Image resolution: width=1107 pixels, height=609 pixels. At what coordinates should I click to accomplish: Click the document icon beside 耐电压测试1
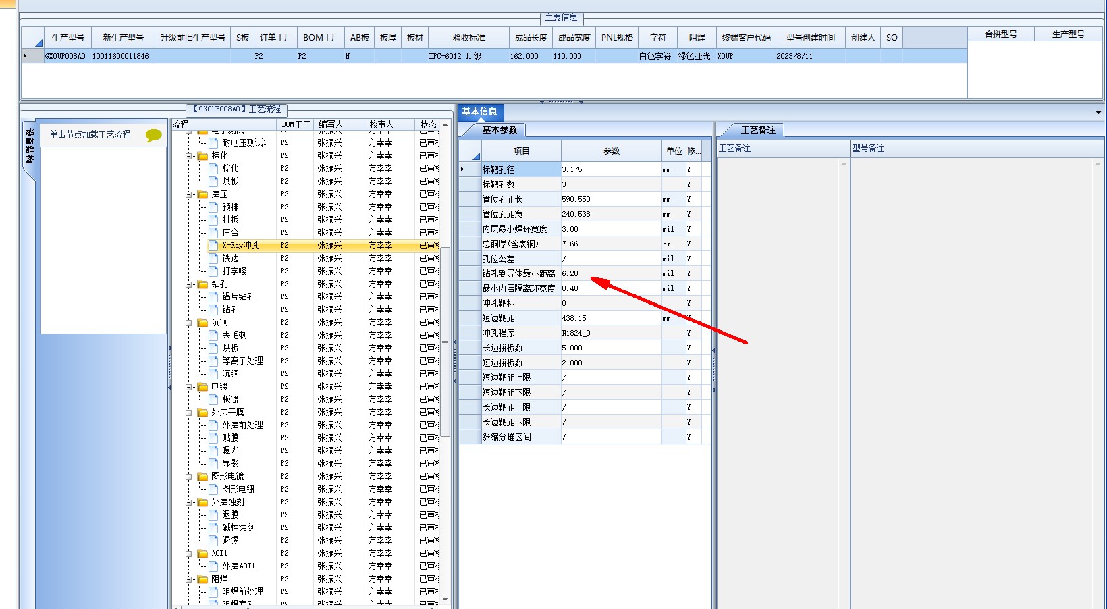pos(213,142)
